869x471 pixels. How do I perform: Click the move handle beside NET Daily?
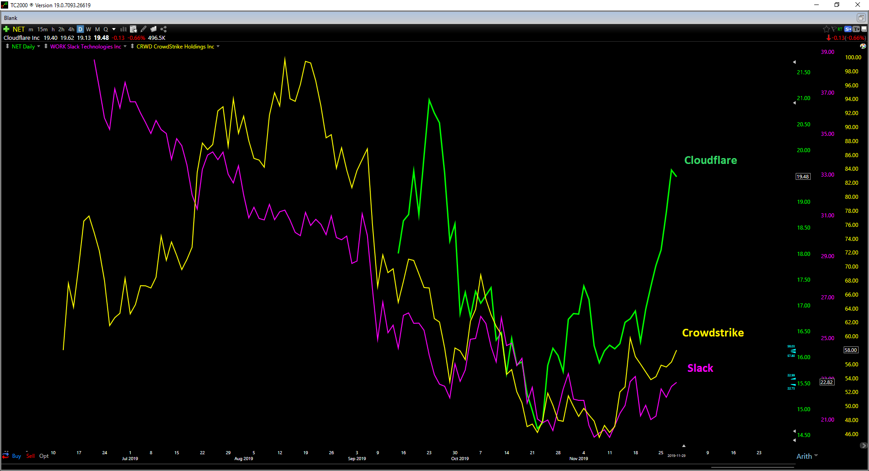click(x=7, y=46)
